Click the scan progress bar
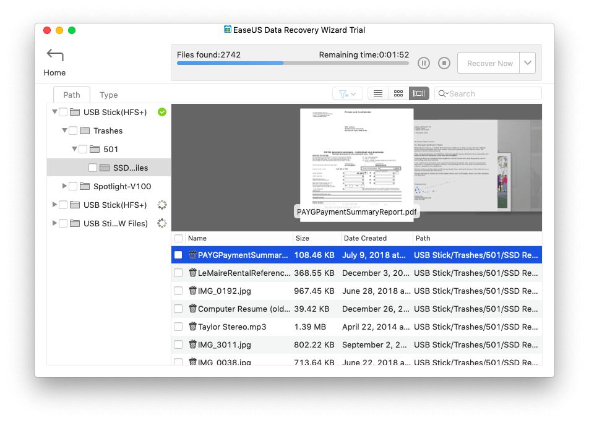Screen dimensions: 589x423 tap(293, 64)
